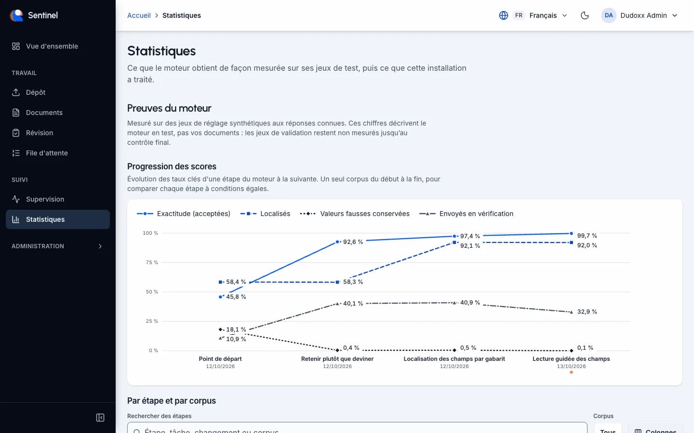The image size is (694, 433).
Task: Click the 45,8 % starting value
Action: (236, 297)
